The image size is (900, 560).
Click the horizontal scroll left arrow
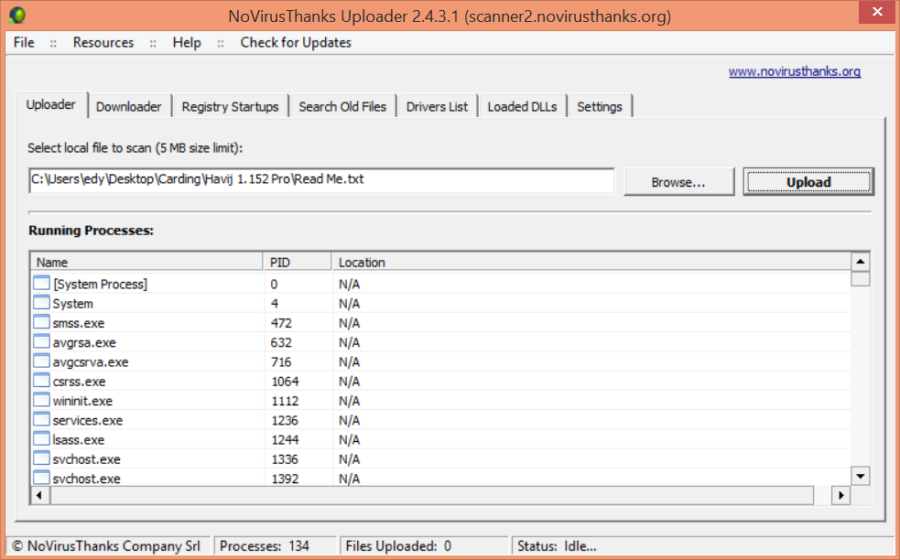click(39, 495)
